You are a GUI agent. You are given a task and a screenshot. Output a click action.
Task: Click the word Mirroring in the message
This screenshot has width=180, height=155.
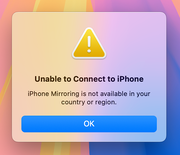point(65,94)
